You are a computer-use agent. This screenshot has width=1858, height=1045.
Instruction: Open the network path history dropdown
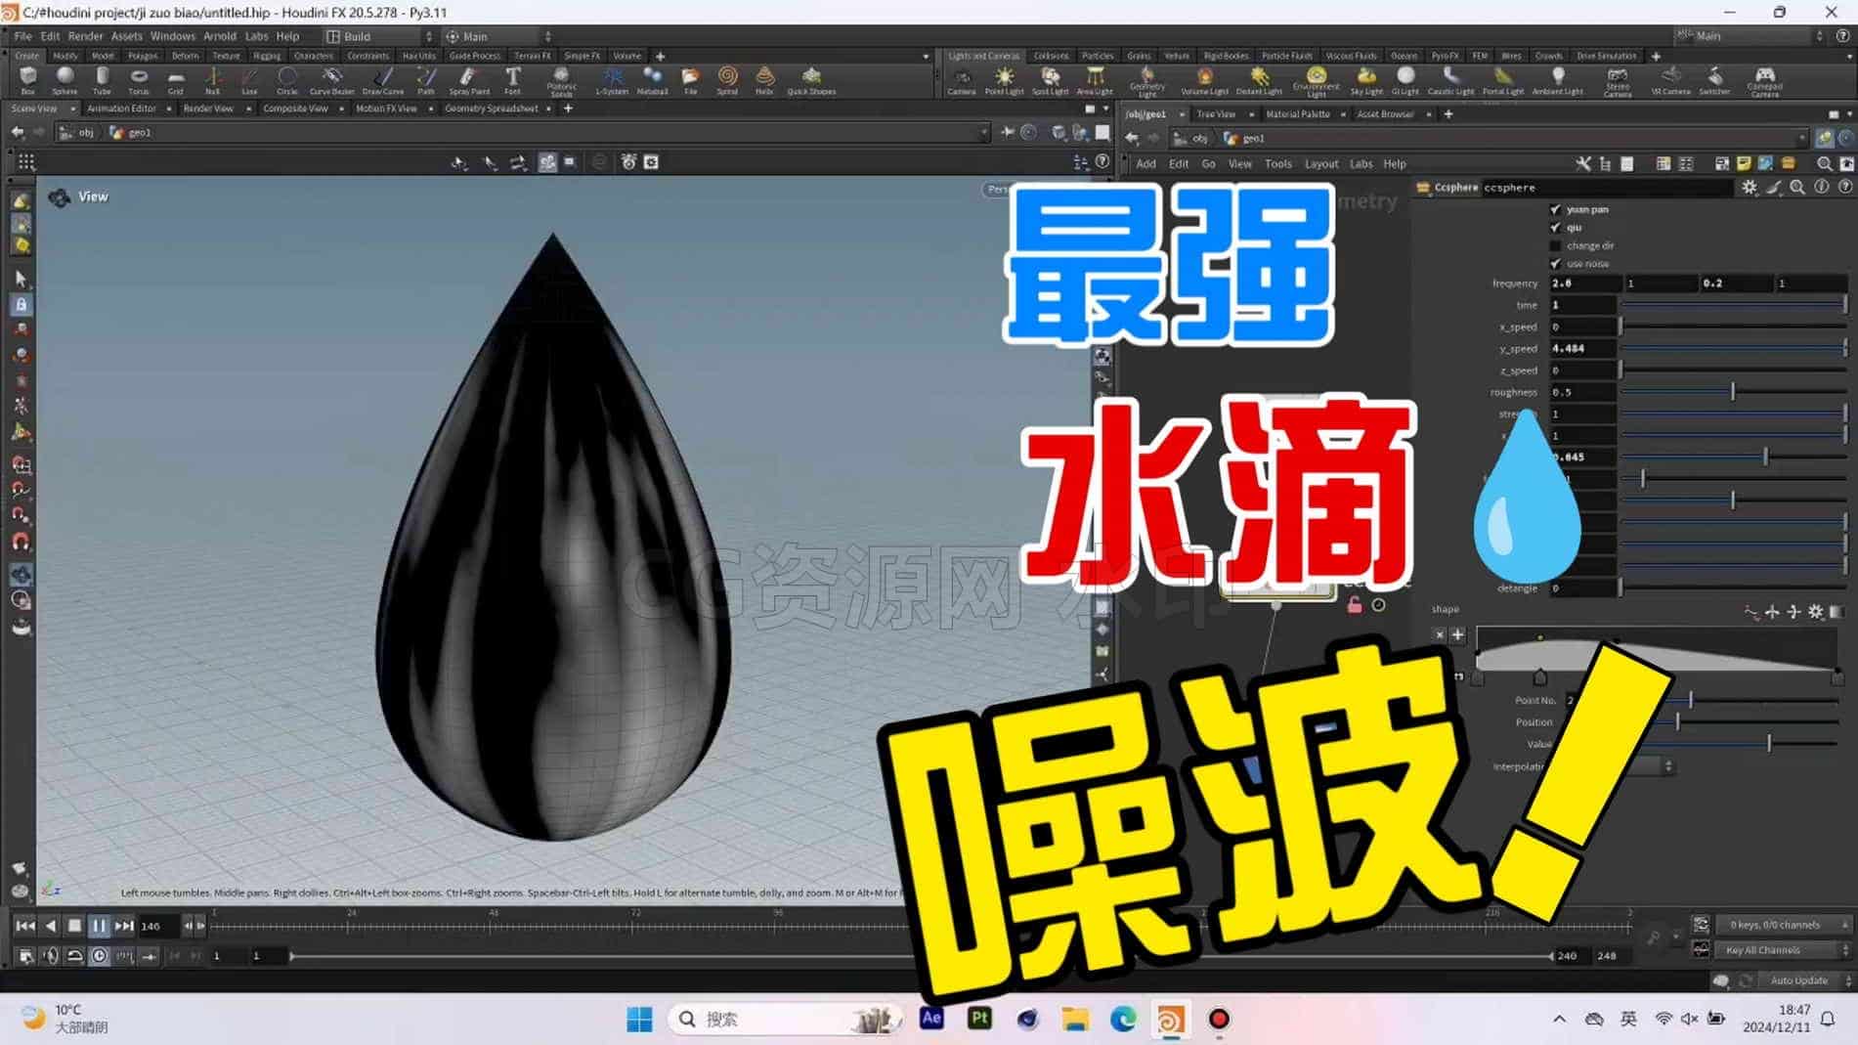click(1801, 138)
